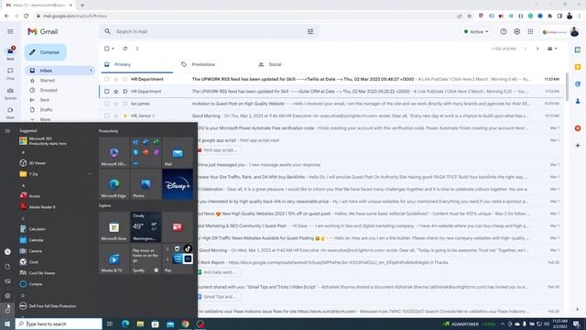586x330 pixels.
Task: Open the Movies & TV tile
Action: coord(114,258)
